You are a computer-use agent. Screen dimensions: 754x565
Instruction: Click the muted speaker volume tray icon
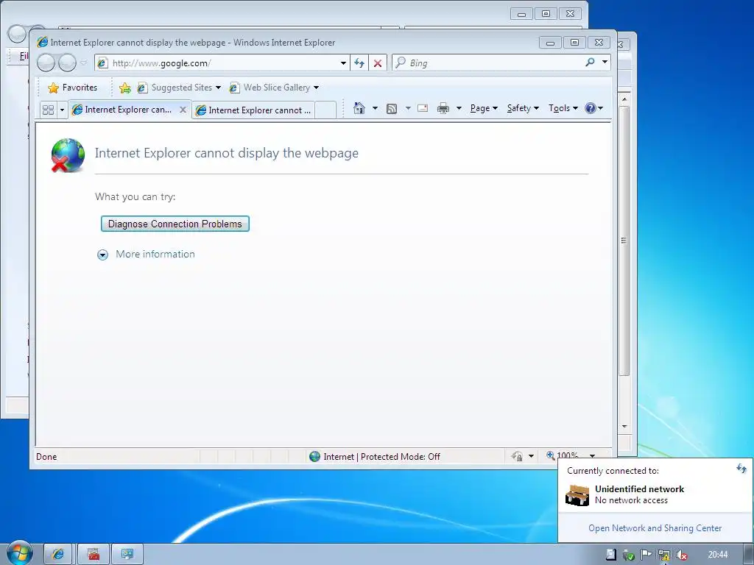681,555
